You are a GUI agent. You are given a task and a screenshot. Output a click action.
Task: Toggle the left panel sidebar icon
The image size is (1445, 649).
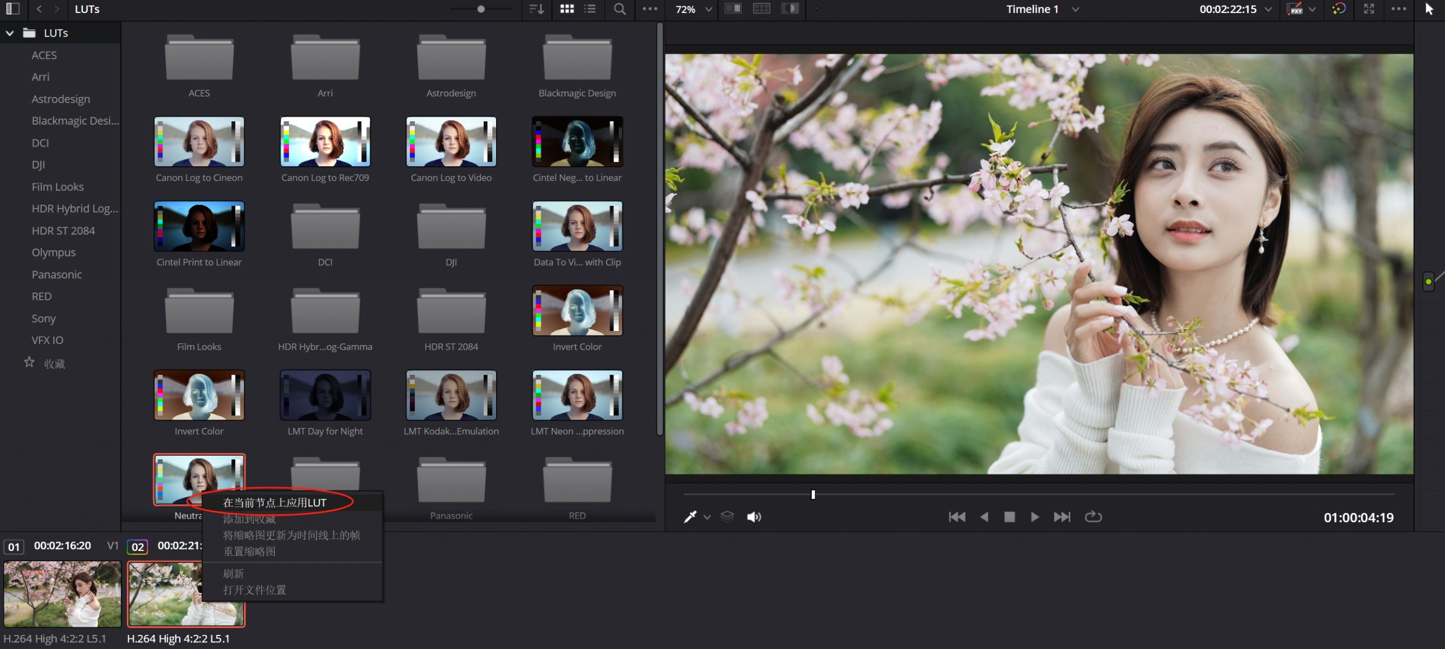12,9
